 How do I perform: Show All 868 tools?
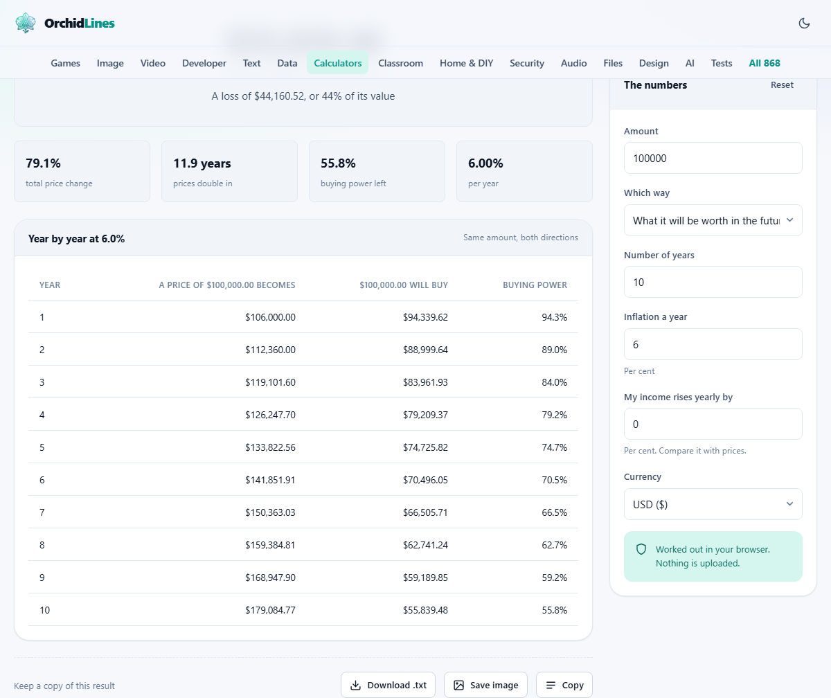tap(765, 63)
